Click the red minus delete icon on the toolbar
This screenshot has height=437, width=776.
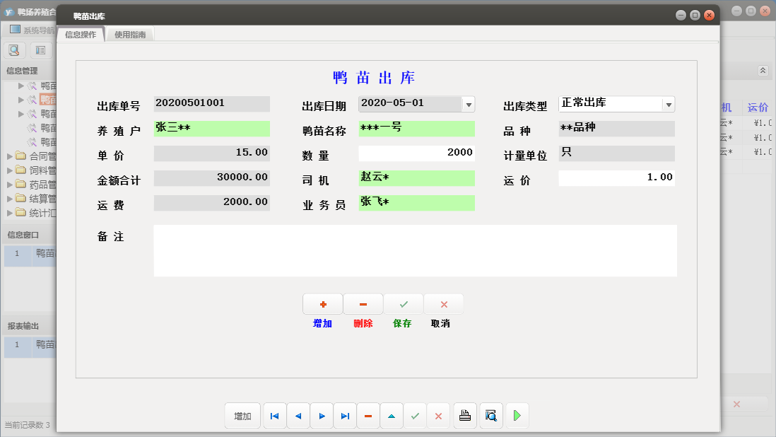[x=368, y=416]
